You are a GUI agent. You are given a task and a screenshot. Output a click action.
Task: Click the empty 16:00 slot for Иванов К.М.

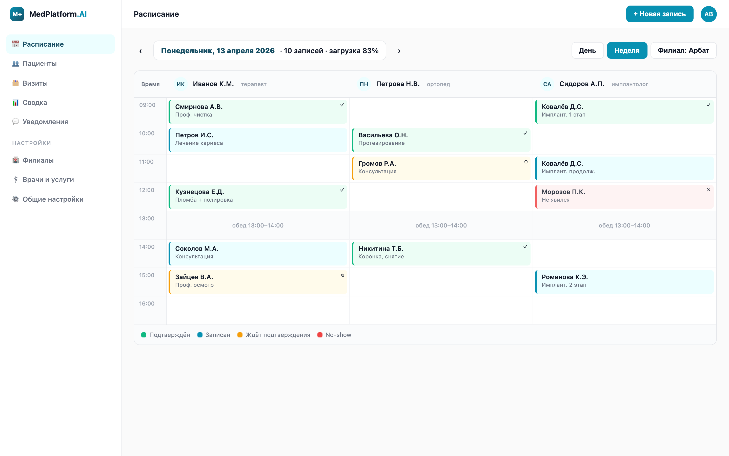(258, 310)
